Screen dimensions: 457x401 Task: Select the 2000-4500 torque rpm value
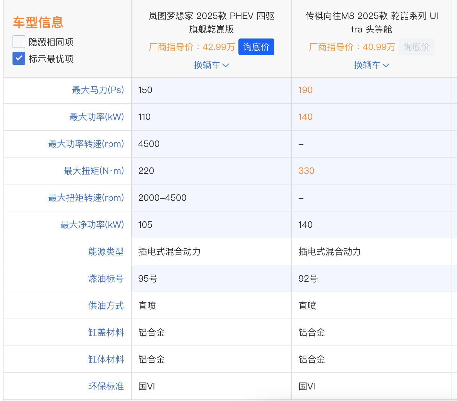pyautogui.click(x=162, y=198)
